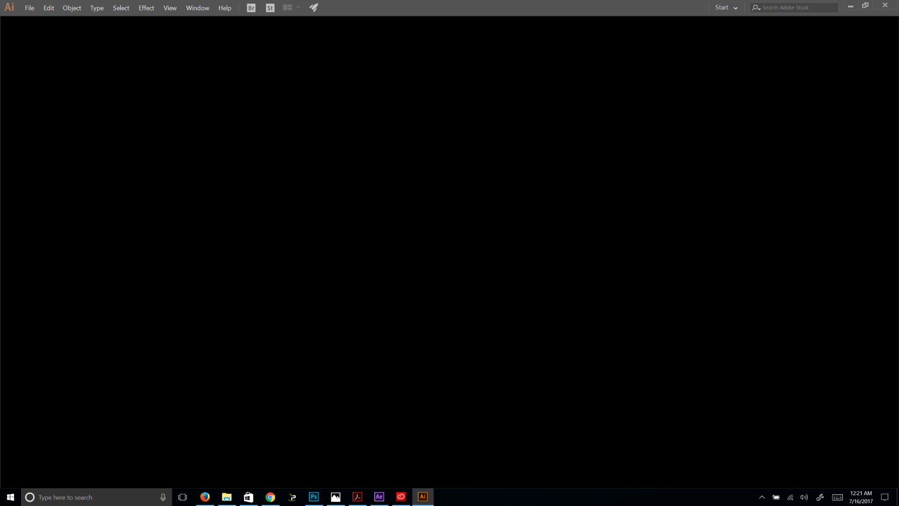Open the Photos app on the taskbar
Viewport: 899px width, 506px height.
click(x=336, y=497)
